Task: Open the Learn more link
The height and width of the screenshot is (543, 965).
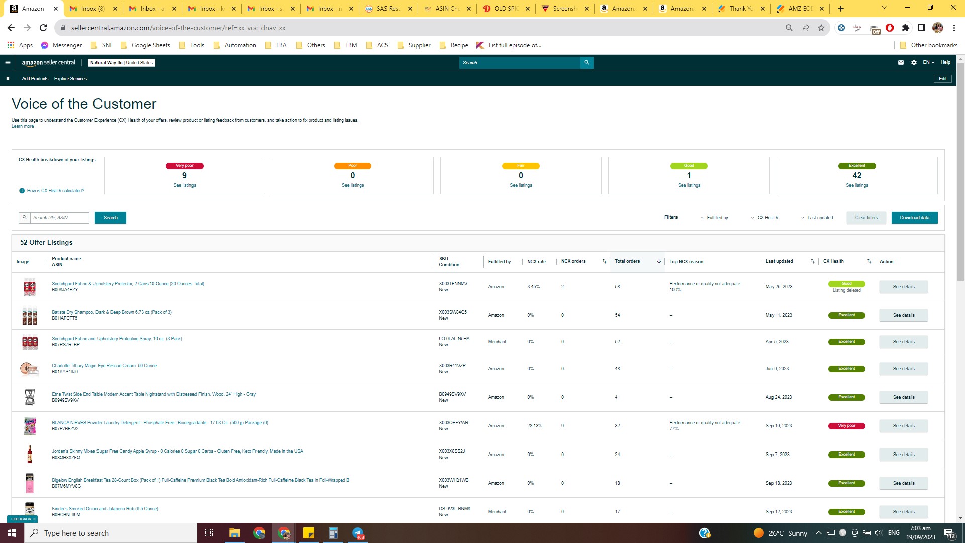Action: (x=23, y=126)
